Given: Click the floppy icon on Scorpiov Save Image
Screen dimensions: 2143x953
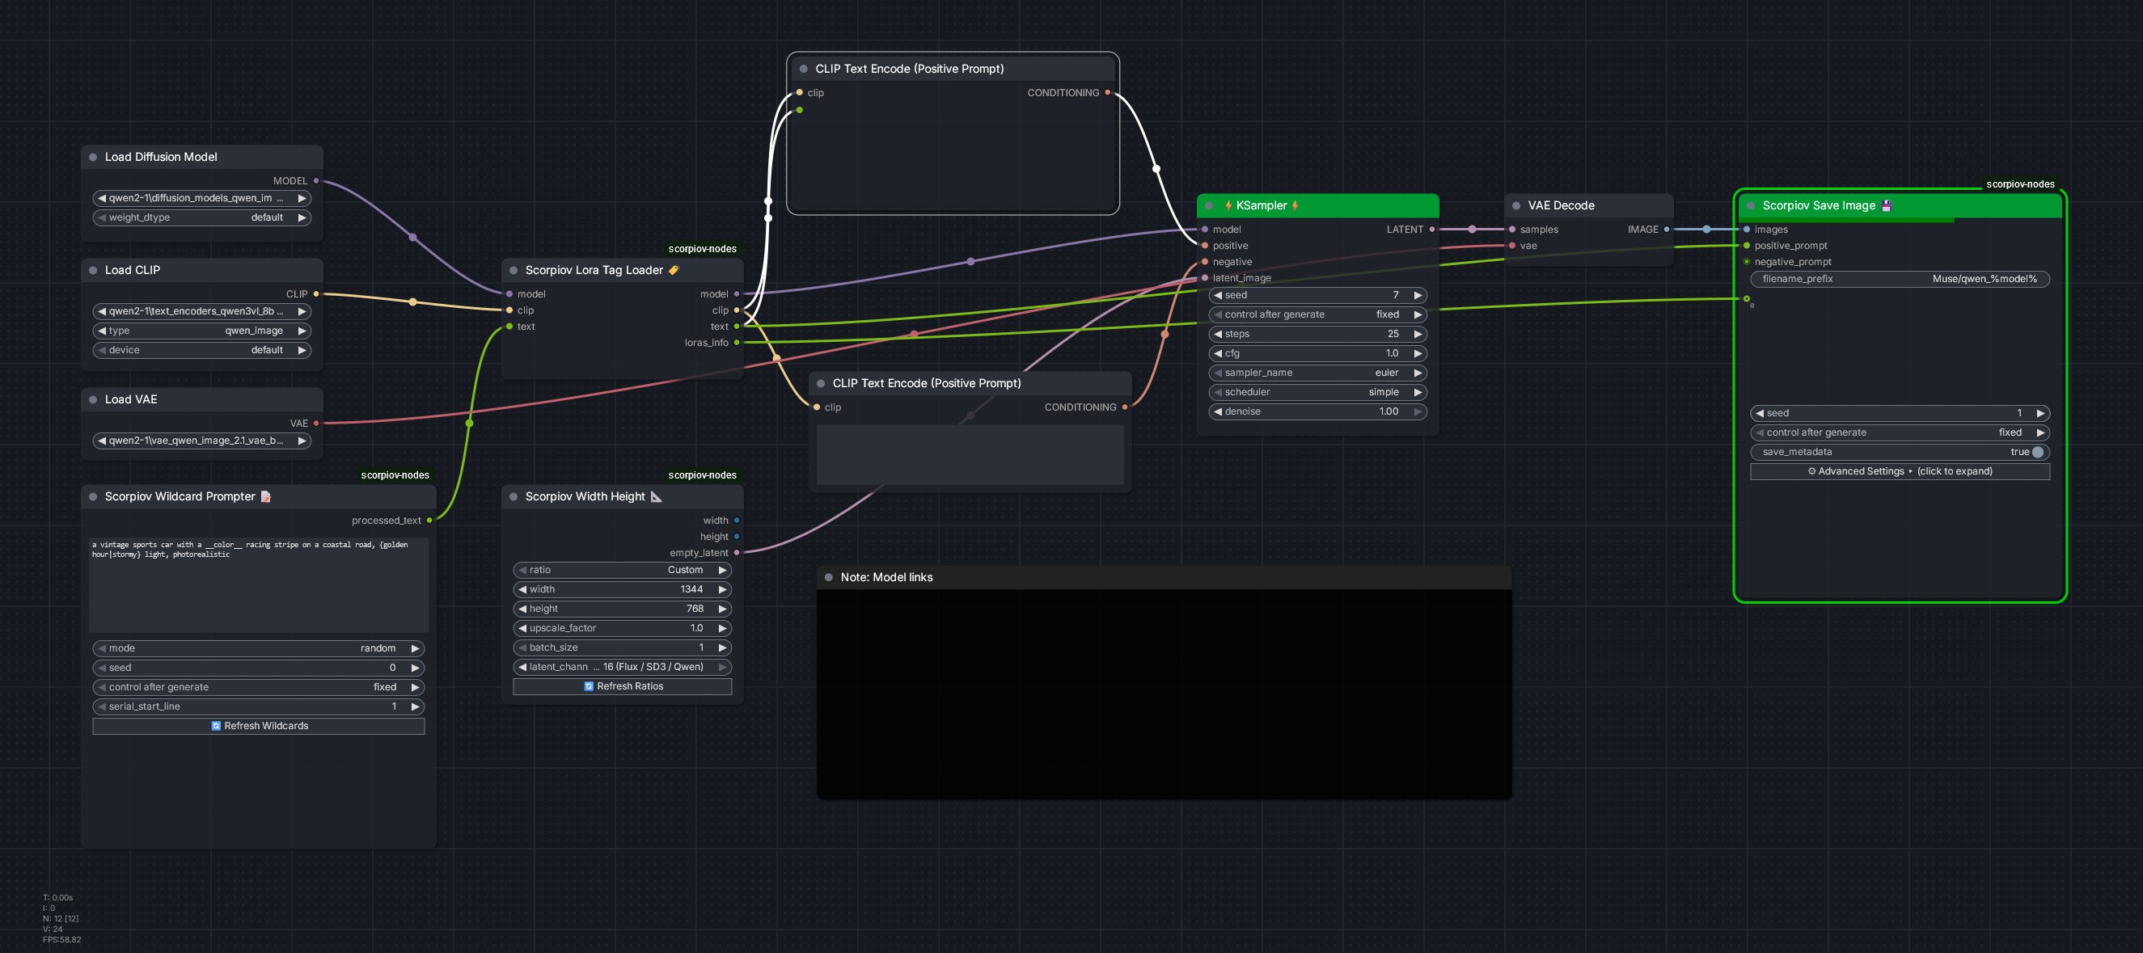Looking at the screenshot, I should click(x=1886, y=205).
